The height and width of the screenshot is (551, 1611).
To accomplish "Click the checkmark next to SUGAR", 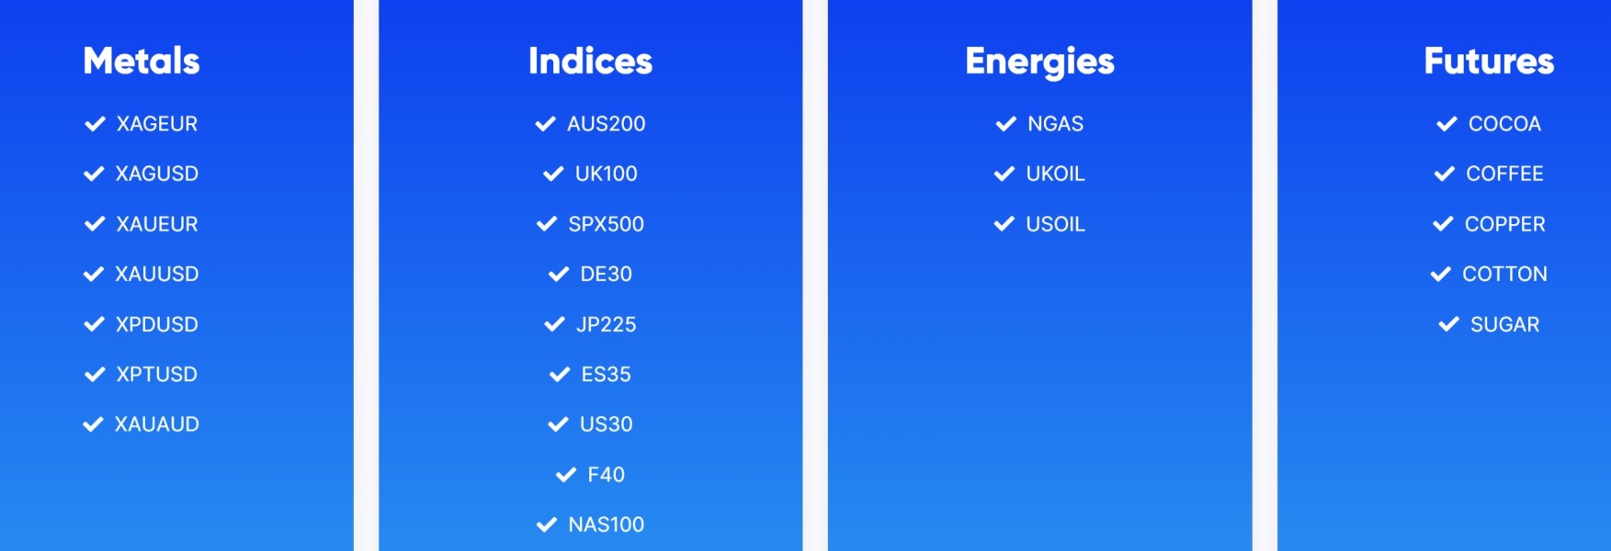I will point(1448,324).
